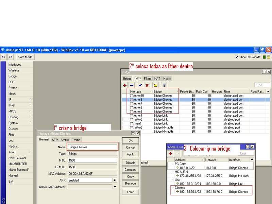272x204 pixels.
Task: Open the filter funnel in Bridge window
Action: (x=164, y=85)
